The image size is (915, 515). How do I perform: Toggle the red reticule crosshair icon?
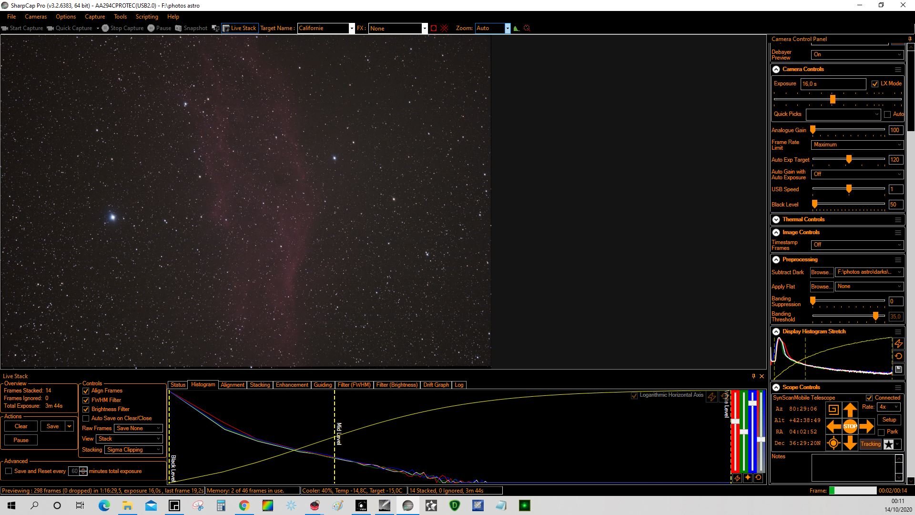[445, 28]
